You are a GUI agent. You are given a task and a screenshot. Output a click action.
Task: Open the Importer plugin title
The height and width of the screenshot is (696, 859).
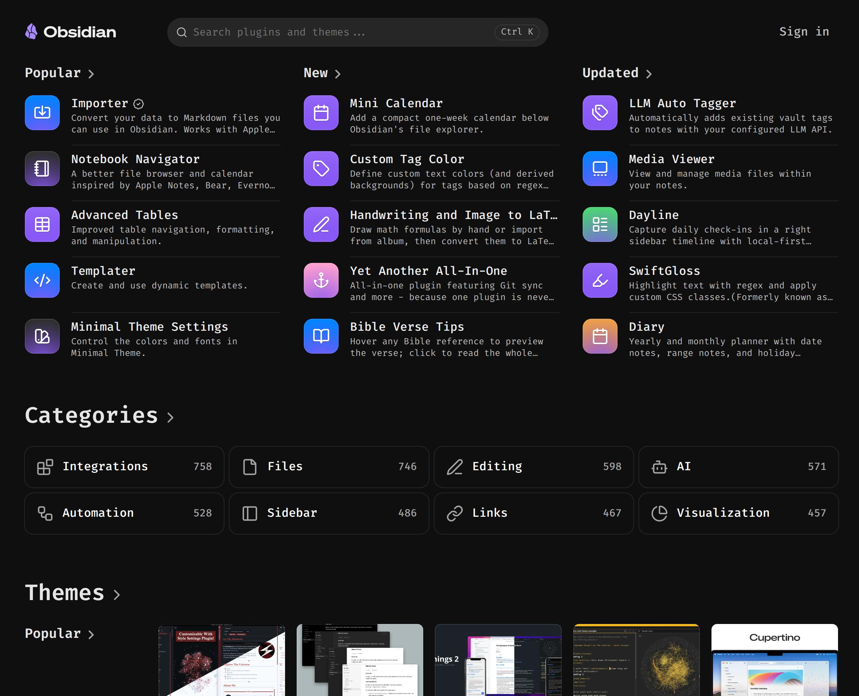100,103
